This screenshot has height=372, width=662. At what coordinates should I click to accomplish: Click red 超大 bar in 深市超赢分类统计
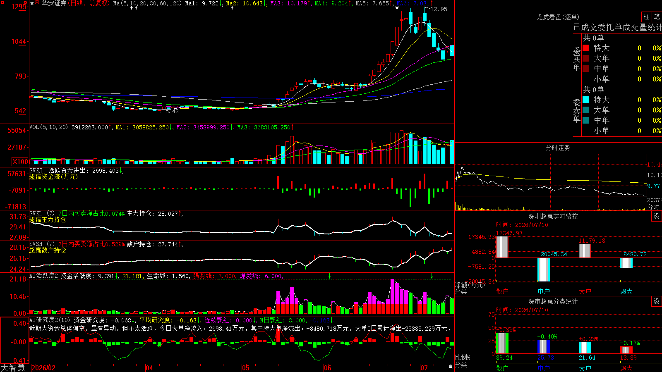tap(626, 350)
